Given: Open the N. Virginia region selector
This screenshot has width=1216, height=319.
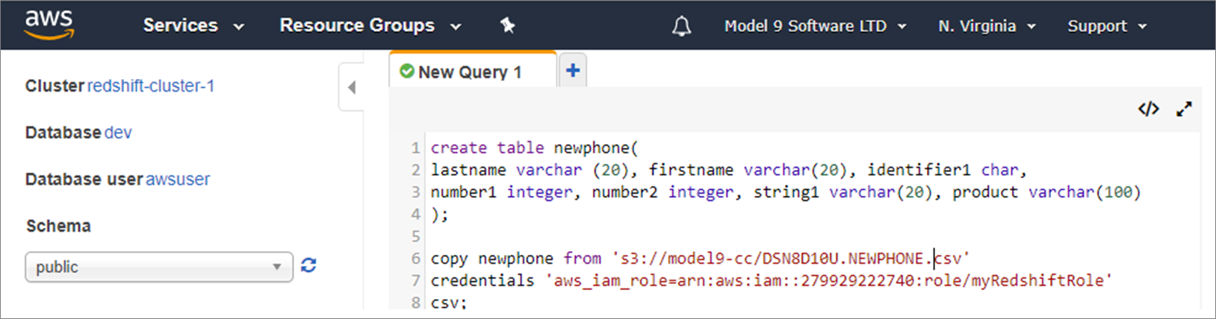Looking at the screenshot, I should coord(987,26).
